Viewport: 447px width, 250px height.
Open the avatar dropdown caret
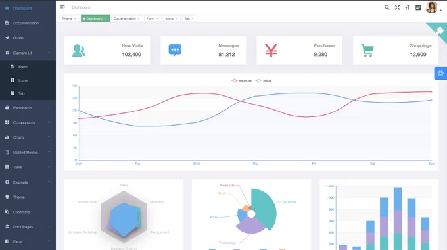point(440,10)
